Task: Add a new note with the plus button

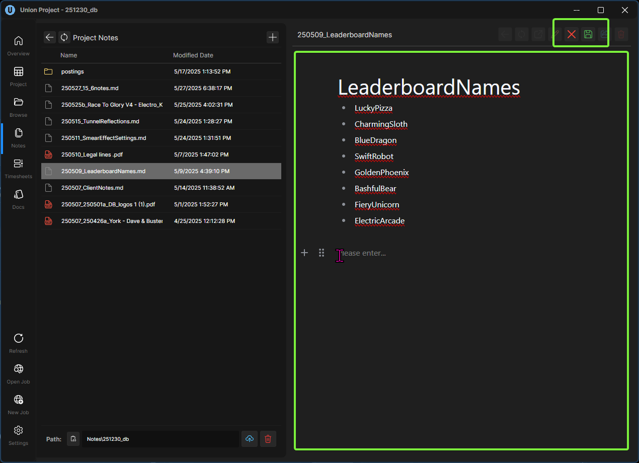Action: point(272,37)
